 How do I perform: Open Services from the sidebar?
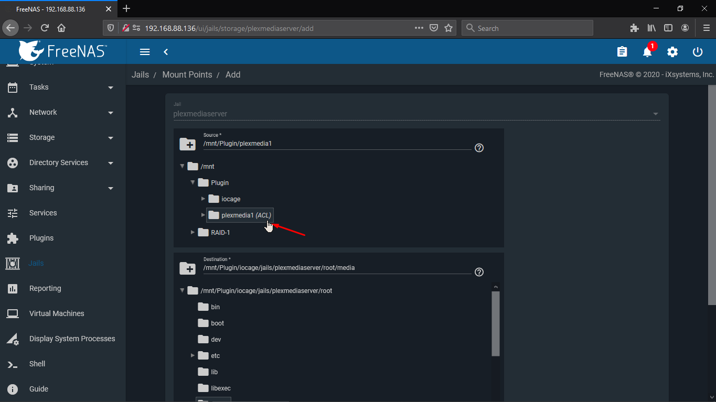point(43,213)
